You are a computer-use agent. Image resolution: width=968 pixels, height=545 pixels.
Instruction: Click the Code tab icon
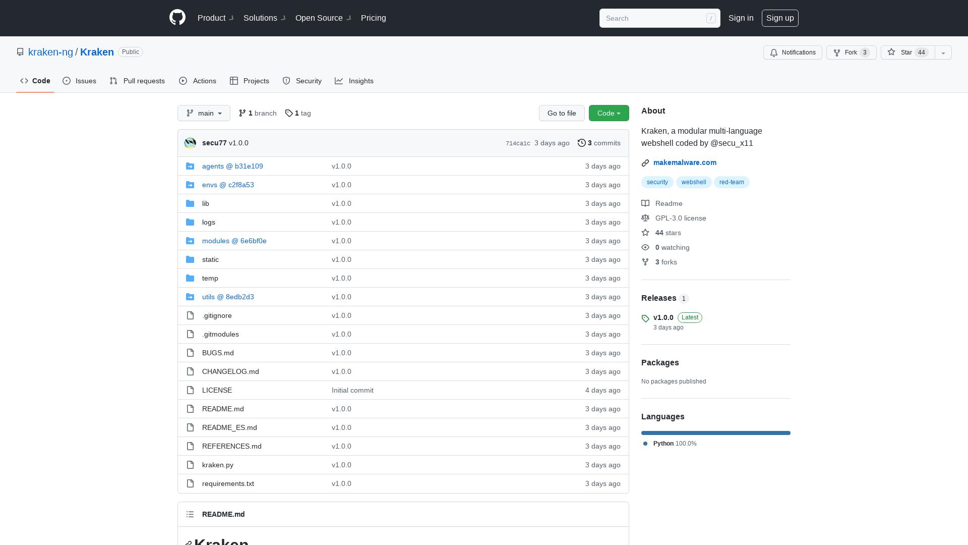click(24, 81)
